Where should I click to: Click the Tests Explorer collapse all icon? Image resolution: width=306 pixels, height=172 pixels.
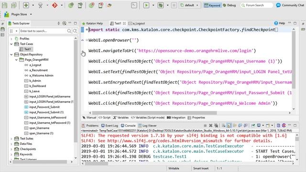point(58,23)
